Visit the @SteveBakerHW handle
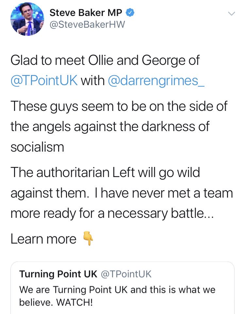This screenshot has height=314, width=245. 87,24
